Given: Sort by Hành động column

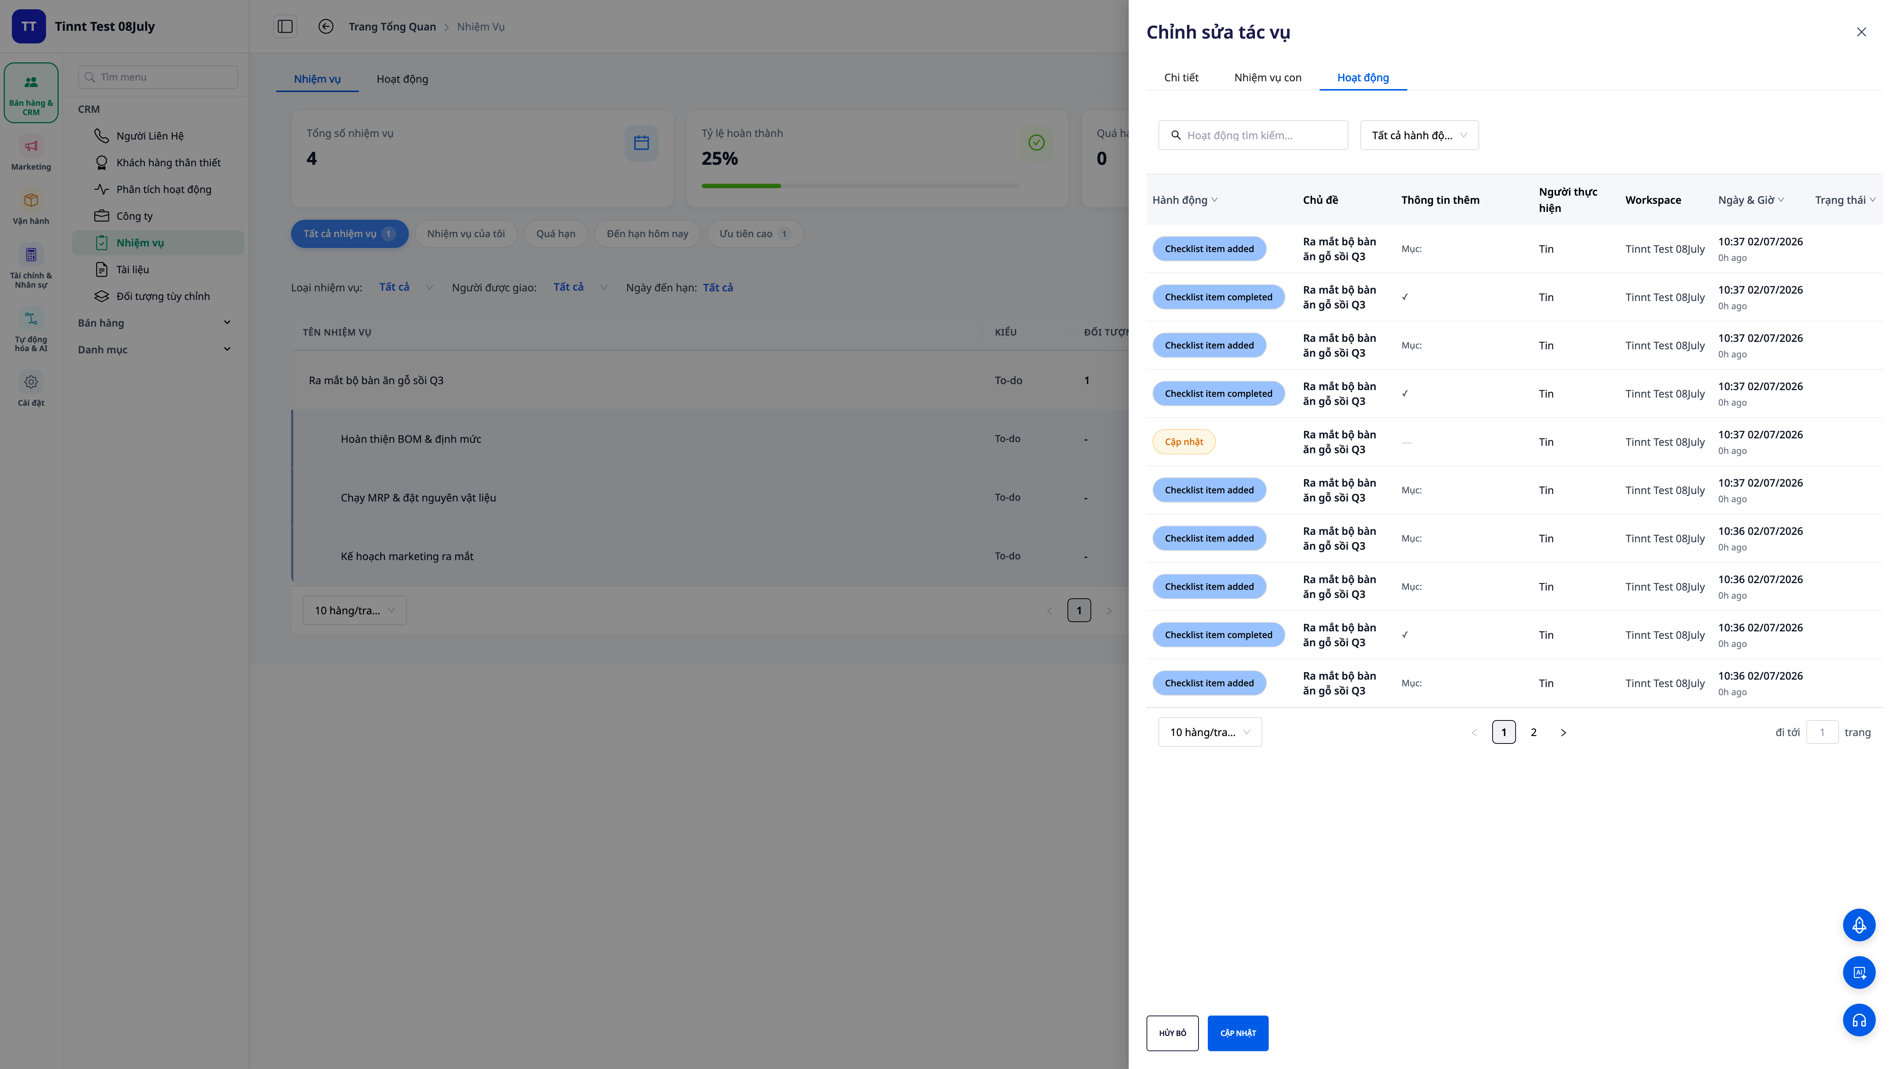Looking at the screenshot, I should click(1185, 200).
